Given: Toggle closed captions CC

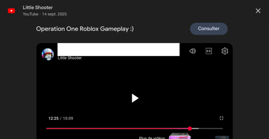Looking at the screenshot, I should coord(209,51).
